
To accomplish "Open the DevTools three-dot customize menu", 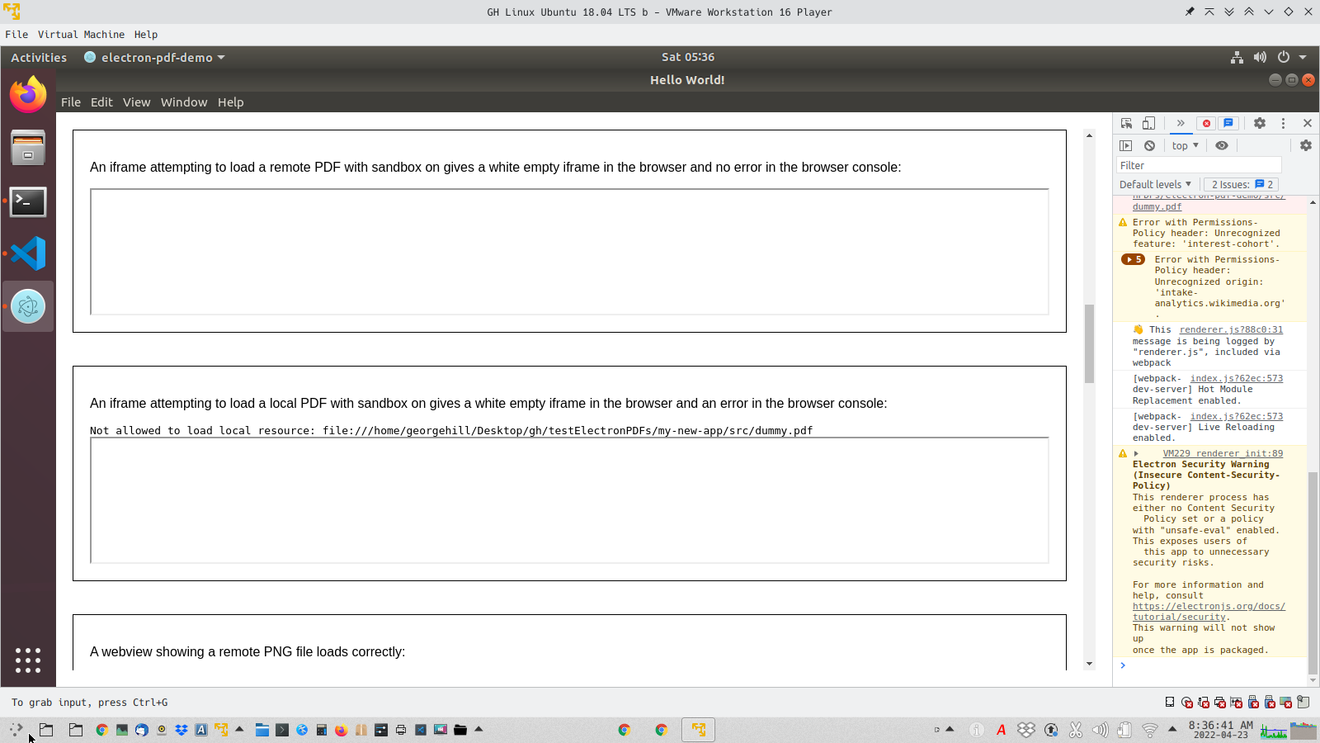I will click(1284, 122).
